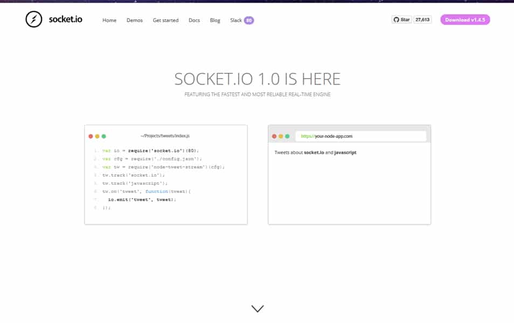Viewport: 514px width, 323px height.
Task: Expand more content with the down chevron
Action: pos(257,308)
